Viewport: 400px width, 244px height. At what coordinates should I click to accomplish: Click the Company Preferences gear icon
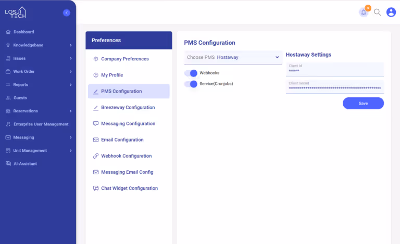(96, 59)
